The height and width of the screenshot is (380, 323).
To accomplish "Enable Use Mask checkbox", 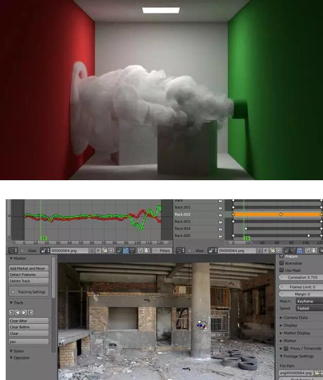I will click(x=281, y=270).
